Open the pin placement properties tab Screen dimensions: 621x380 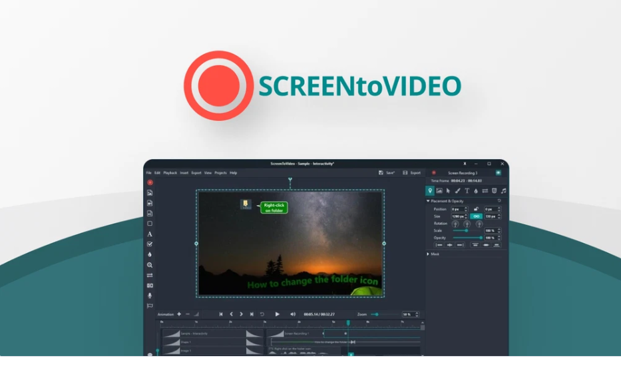click(x=430, y=191)
